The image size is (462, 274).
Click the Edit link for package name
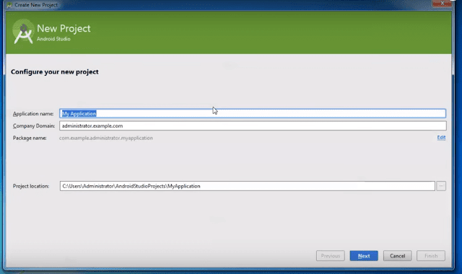click(x=441, y=138)
